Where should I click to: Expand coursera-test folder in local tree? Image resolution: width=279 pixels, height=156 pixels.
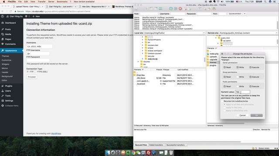click(x=143, y=45)
